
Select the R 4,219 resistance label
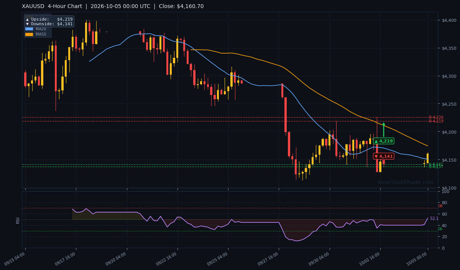[436, 121]
